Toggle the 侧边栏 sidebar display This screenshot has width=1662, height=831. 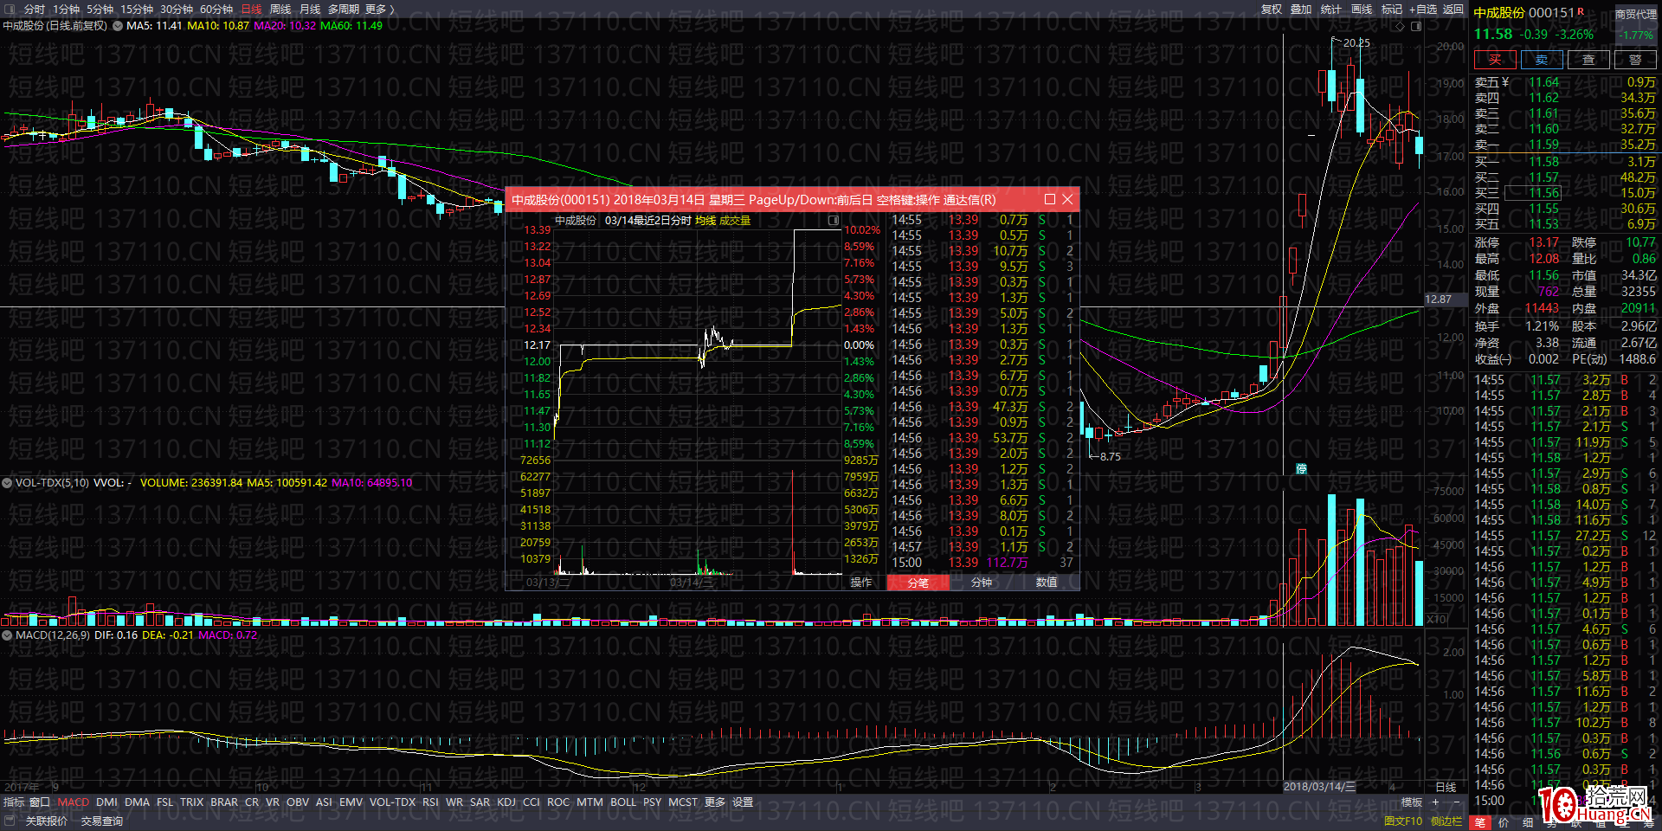[1446, 821]
